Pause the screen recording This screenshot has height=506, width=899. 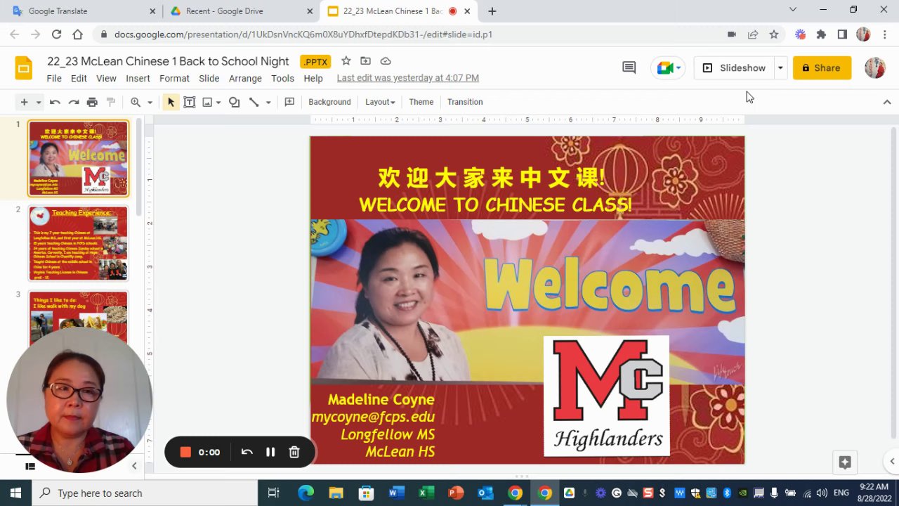click(270, 452)
